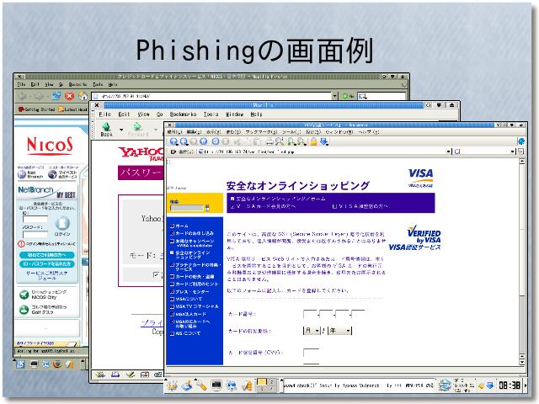
Task: Open Back history arrow in Mozilla window
Action: (x=121, y=130)
